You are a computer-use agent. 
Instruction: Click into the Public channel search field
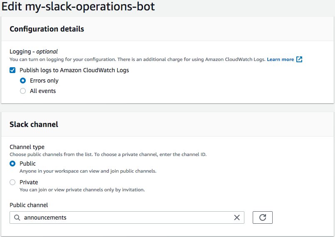tap(127, 217)
